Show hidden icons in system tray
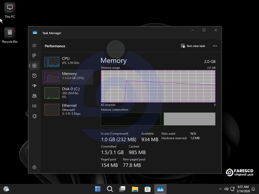The image size is (259, 194). tap(220, 189)
